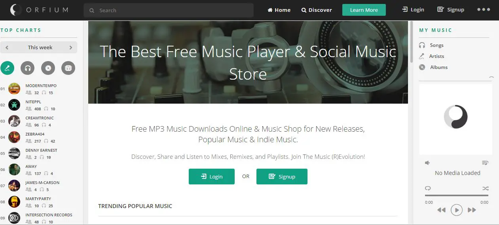Click the green Signup button in the center
Image resolution: width=499 pixels, height=225 pixels.
(282, 177)
